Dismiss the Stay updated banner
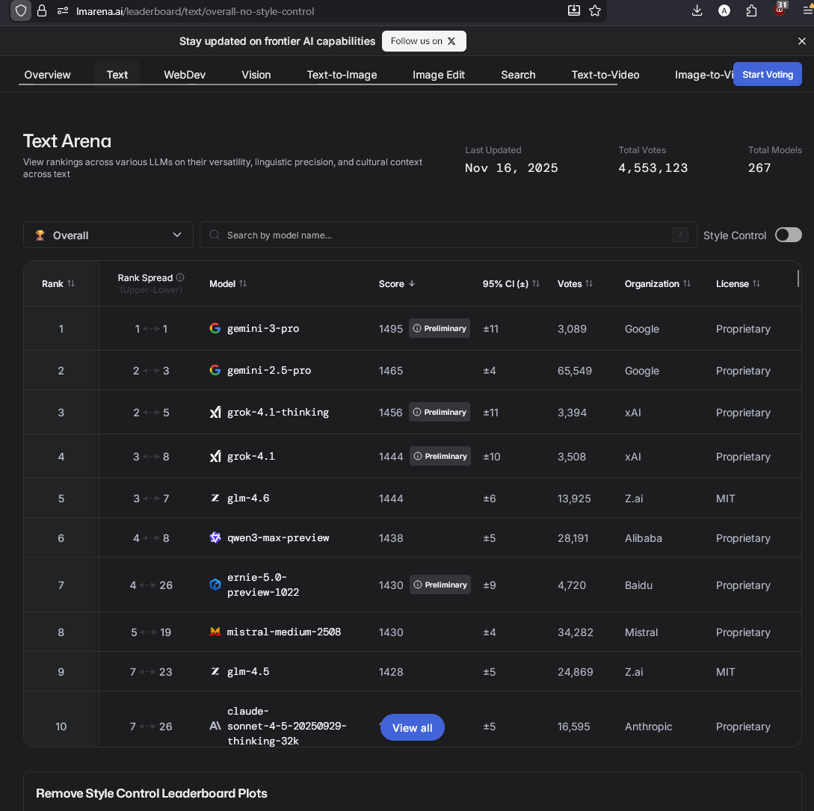814x811 pixels. [801, 41]
